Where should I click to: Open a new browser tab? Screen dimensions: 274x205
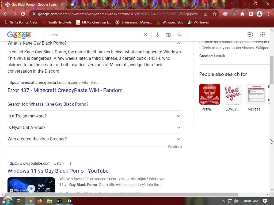click(72, 5)
